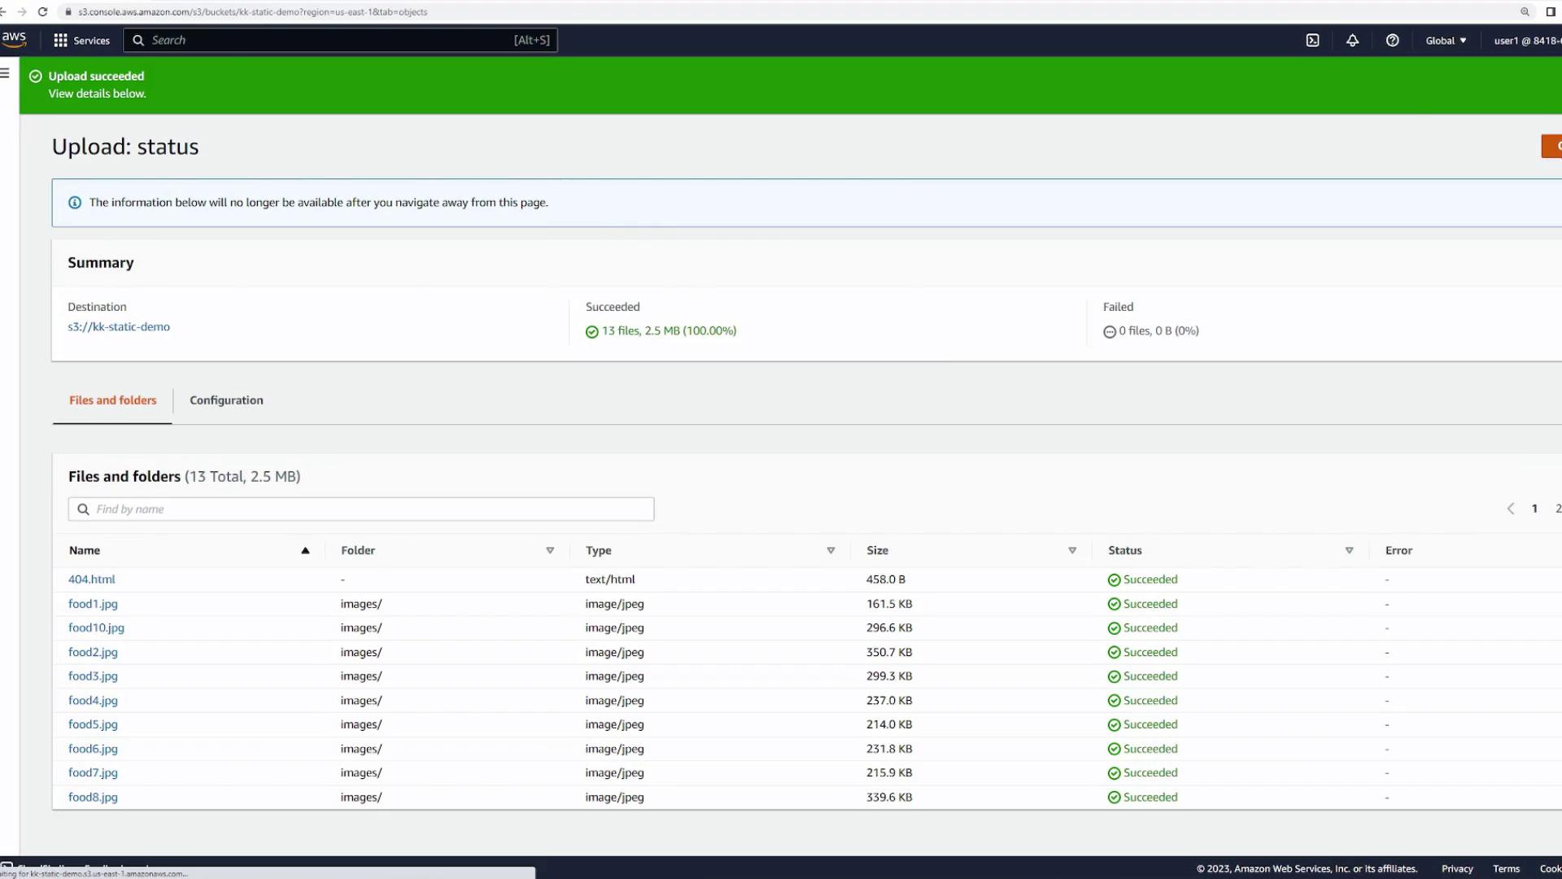Click the AWS logo home icon
The width and height of the screenshot is (1562, 879).
[14, 39]
